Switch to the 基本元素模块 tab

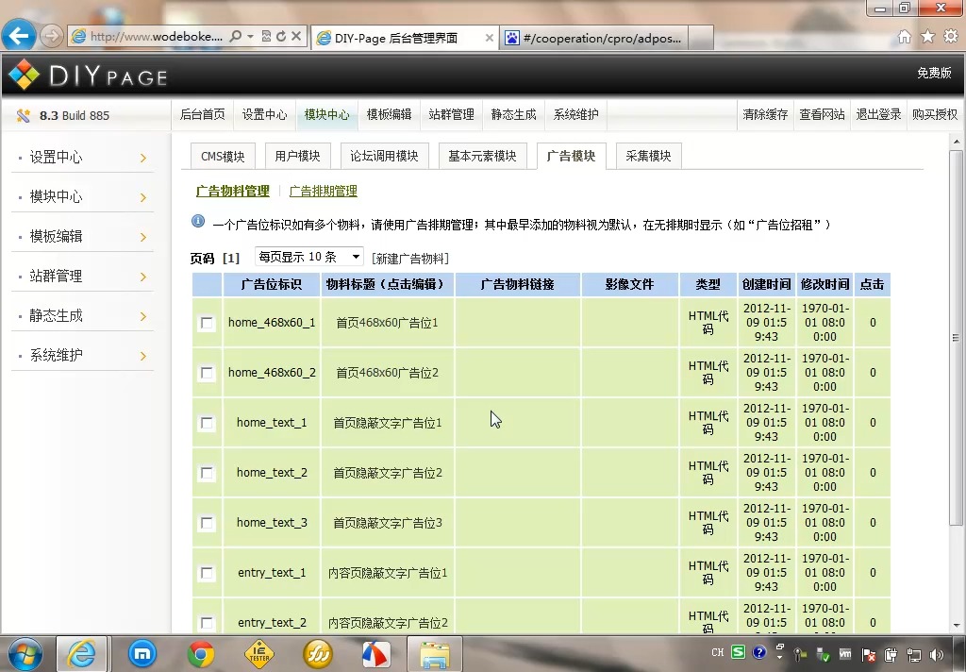tap(482, 156)
